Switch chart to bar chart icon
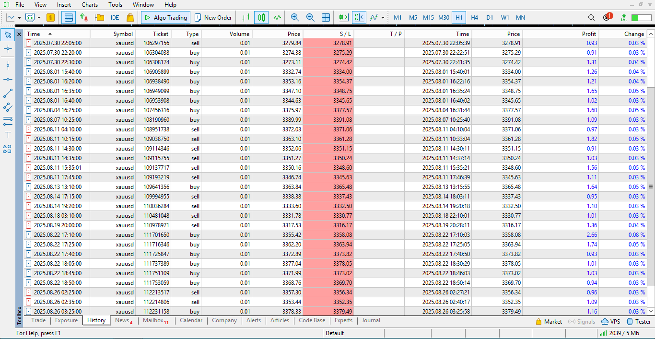This screenshot has height=339, width=655. (246, 18)
